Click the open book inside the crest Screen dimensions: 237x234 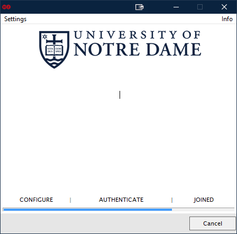point(54,50)
